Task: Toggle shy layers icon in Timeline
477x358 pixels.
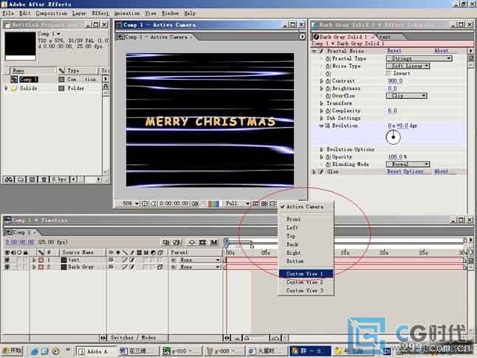Action: pyautogui.click(x=192, y=242)
